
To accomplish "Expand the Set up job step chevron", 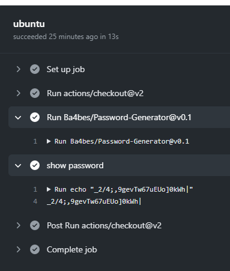I will (18, 69).
